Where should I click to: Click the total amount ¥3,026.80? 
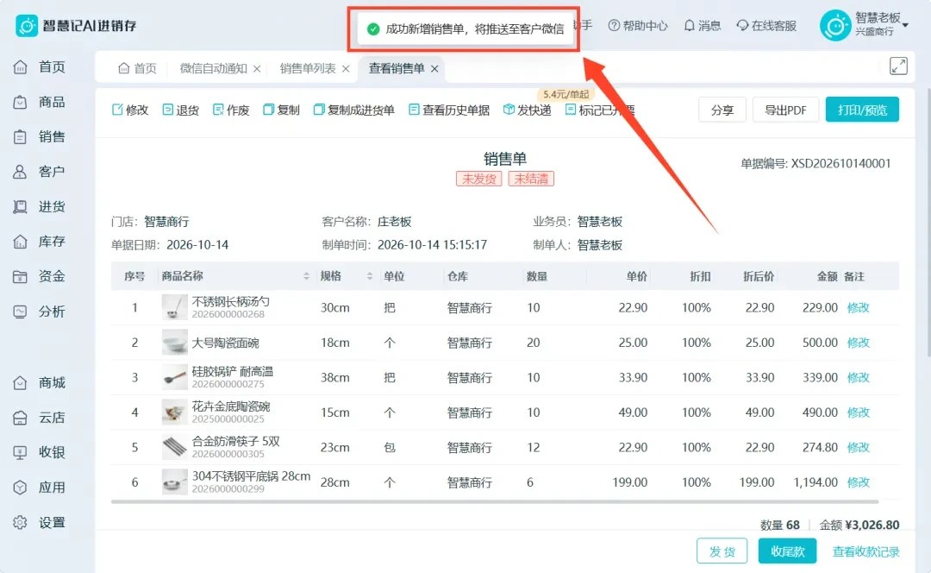coord(872,525)
